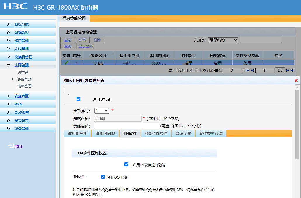Open the 表项序号 dropdown
The height and width of the screenshot is (198, 301).
point(101,111)
